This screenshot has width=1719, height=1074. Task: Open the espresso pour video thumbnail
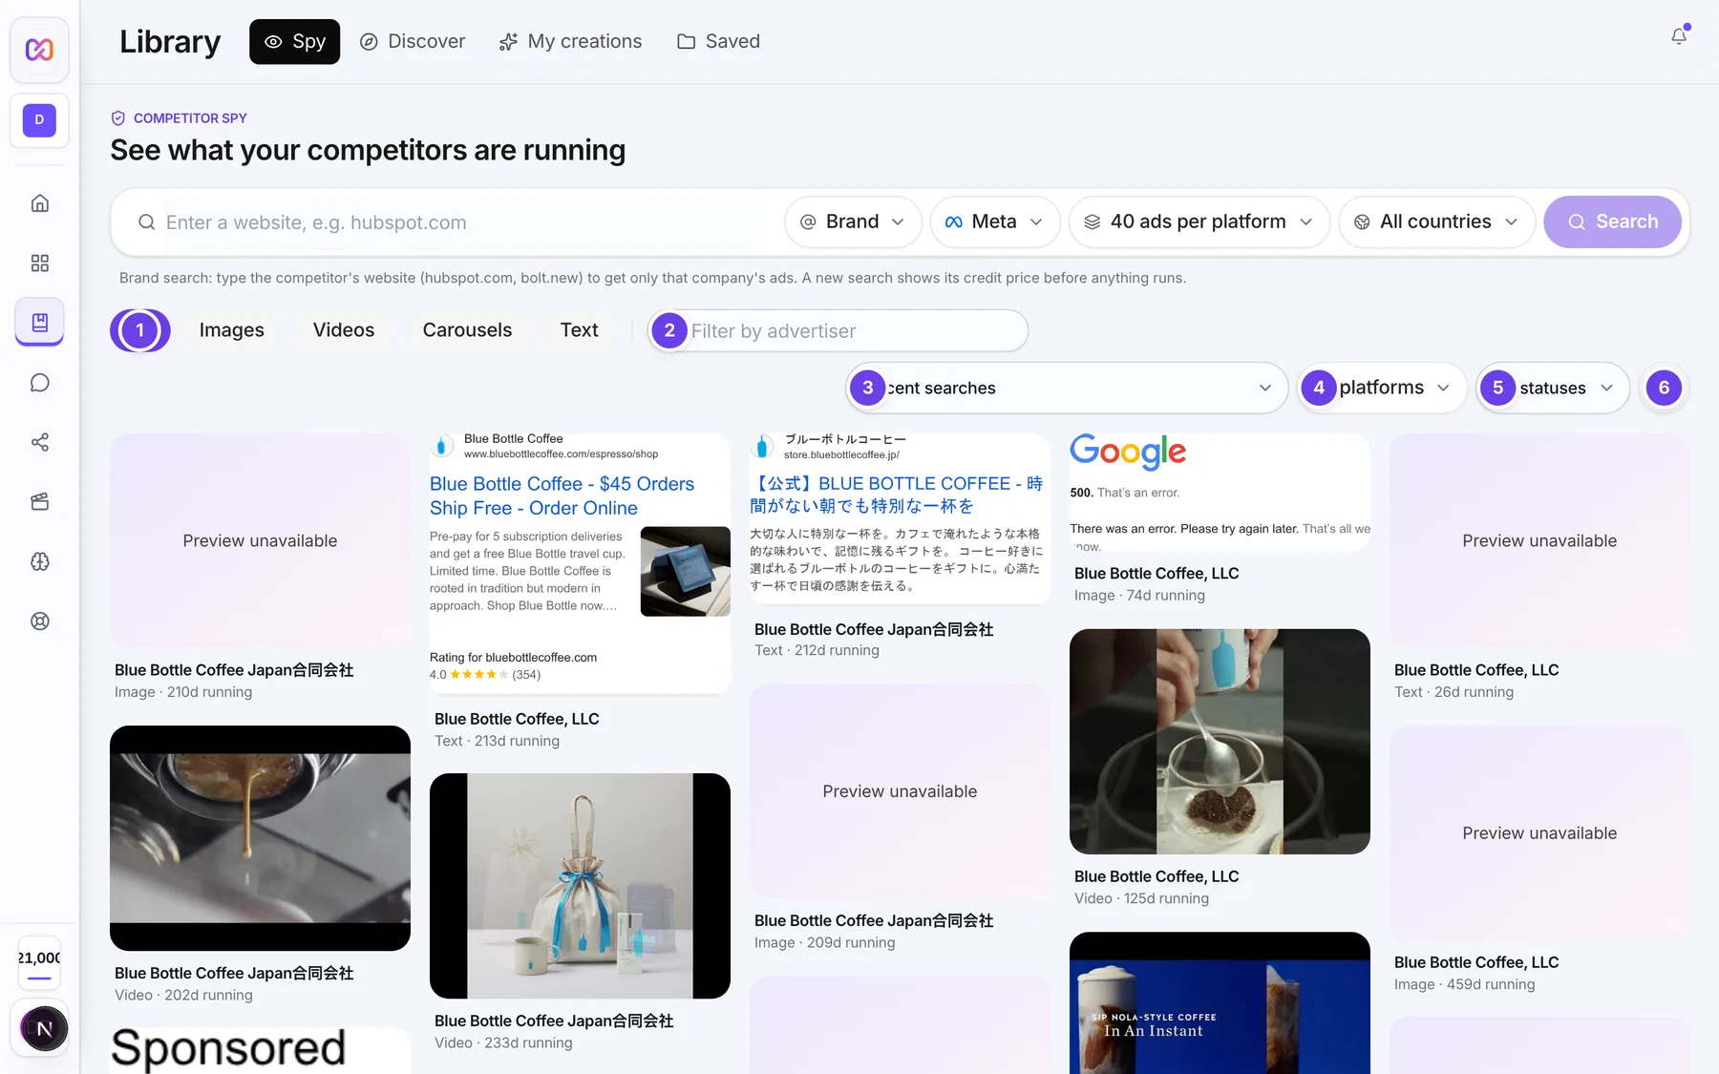260,838
